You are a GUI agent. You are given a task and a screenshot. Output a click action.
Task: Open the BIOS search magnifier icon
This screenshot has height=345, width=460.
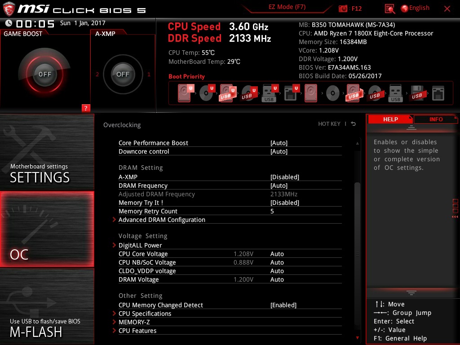(x=389, y=9)
